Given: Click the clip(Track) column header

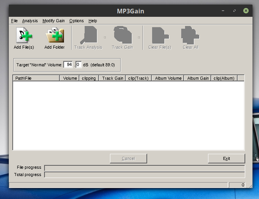Looking at the screenshot, I should point(138,78).
